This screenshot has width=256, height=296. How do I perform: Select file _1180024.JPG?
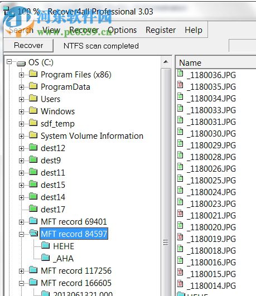[211, 192]
